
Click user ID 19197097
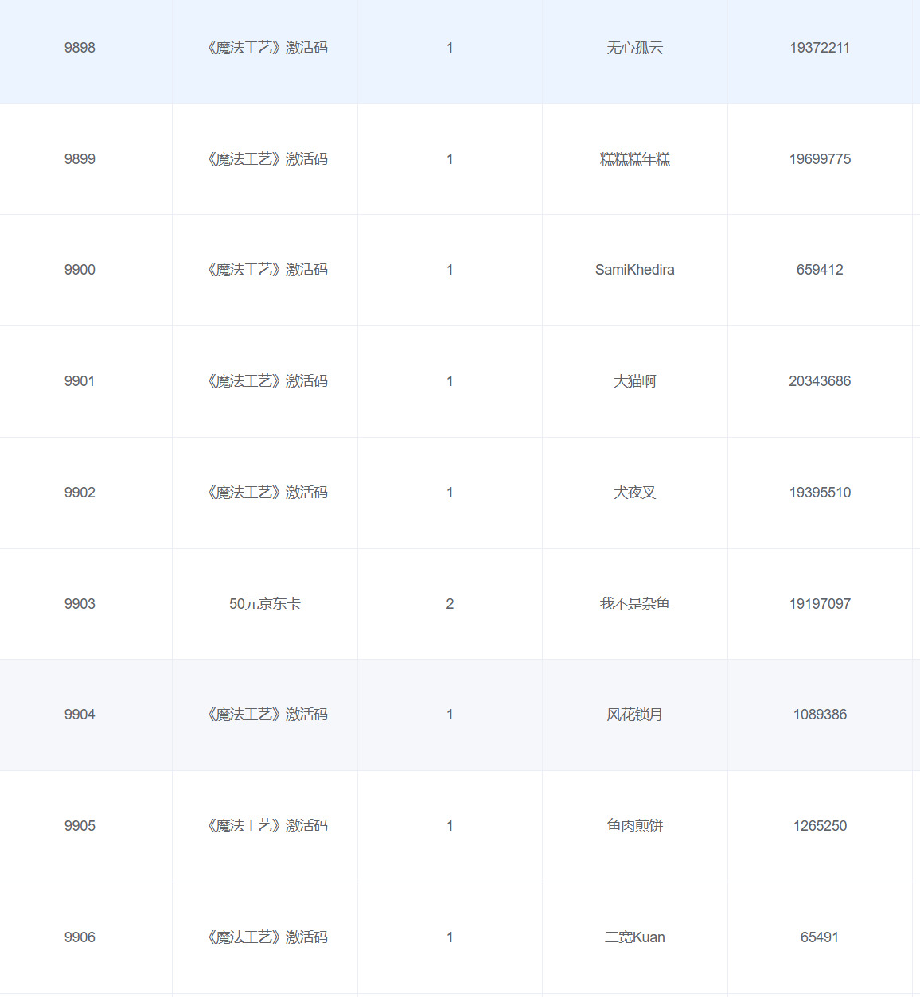pos(820,604)
